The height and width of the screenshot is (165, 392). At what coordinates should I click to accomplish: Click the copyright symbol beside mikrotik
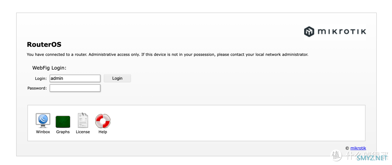coord(347,148)
